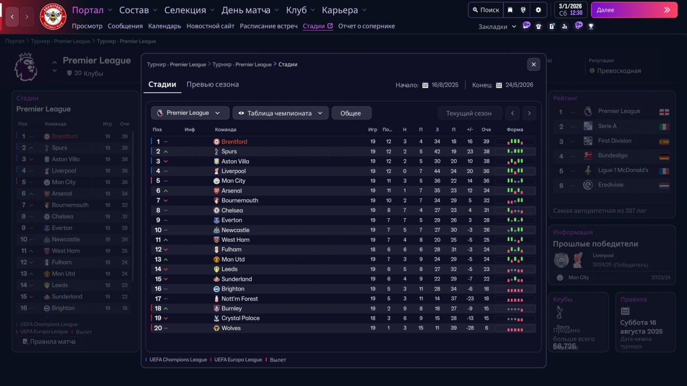Go back with the left navigation arrow
The image size is (687, 386).
tap(12, 17)
